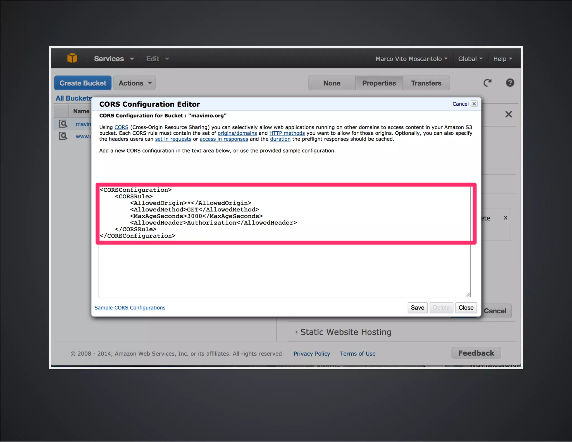
Task: Click the refresh arrow icon
Action: (487, 83)
